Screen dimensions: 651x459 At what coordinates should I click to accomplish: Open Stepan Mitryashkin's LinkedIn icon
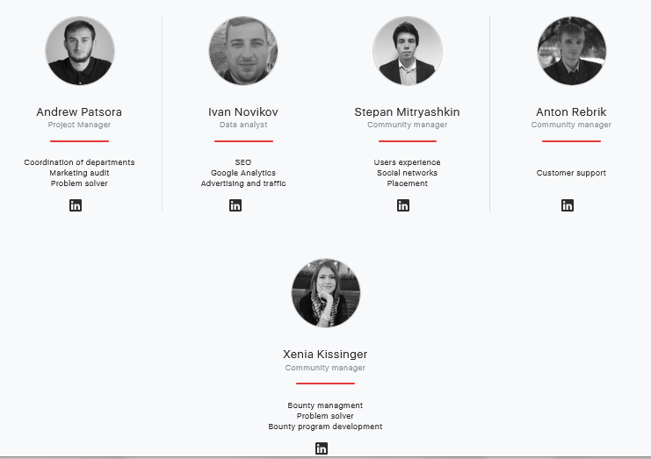(x=403, y=205)
